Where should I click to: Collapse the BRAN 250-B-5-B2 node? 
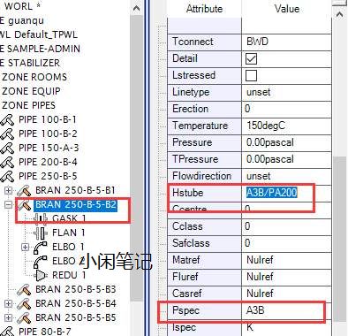(9, 204)
